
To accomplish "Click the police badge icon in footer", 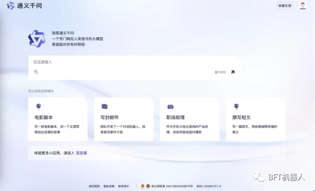I will [148, 186].
